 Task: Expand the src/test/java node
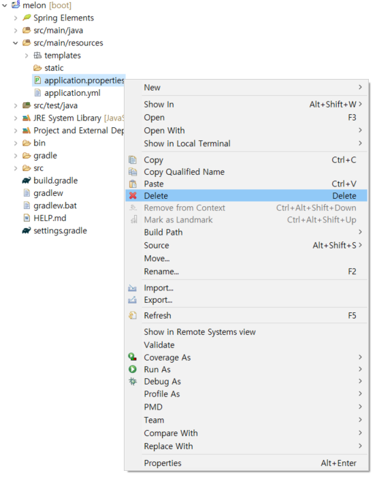(x=16, y=105)
